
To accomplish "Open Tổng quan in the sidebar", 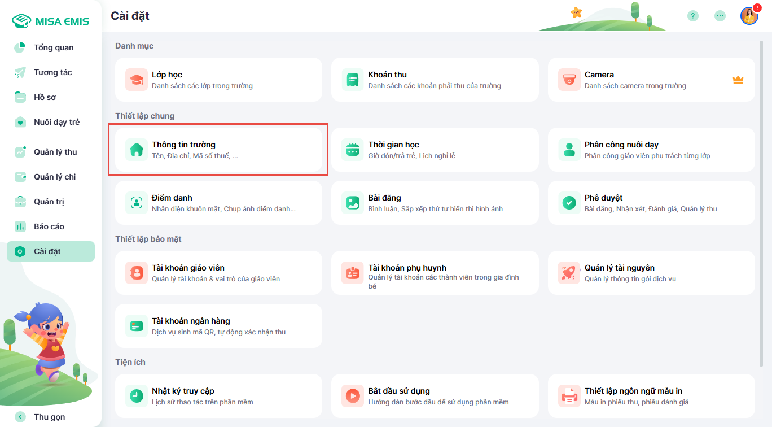I will (x=53, y=47).
